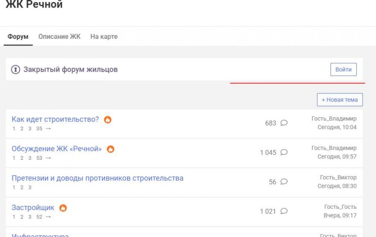Click comment bubble icon beside 56

284,182
